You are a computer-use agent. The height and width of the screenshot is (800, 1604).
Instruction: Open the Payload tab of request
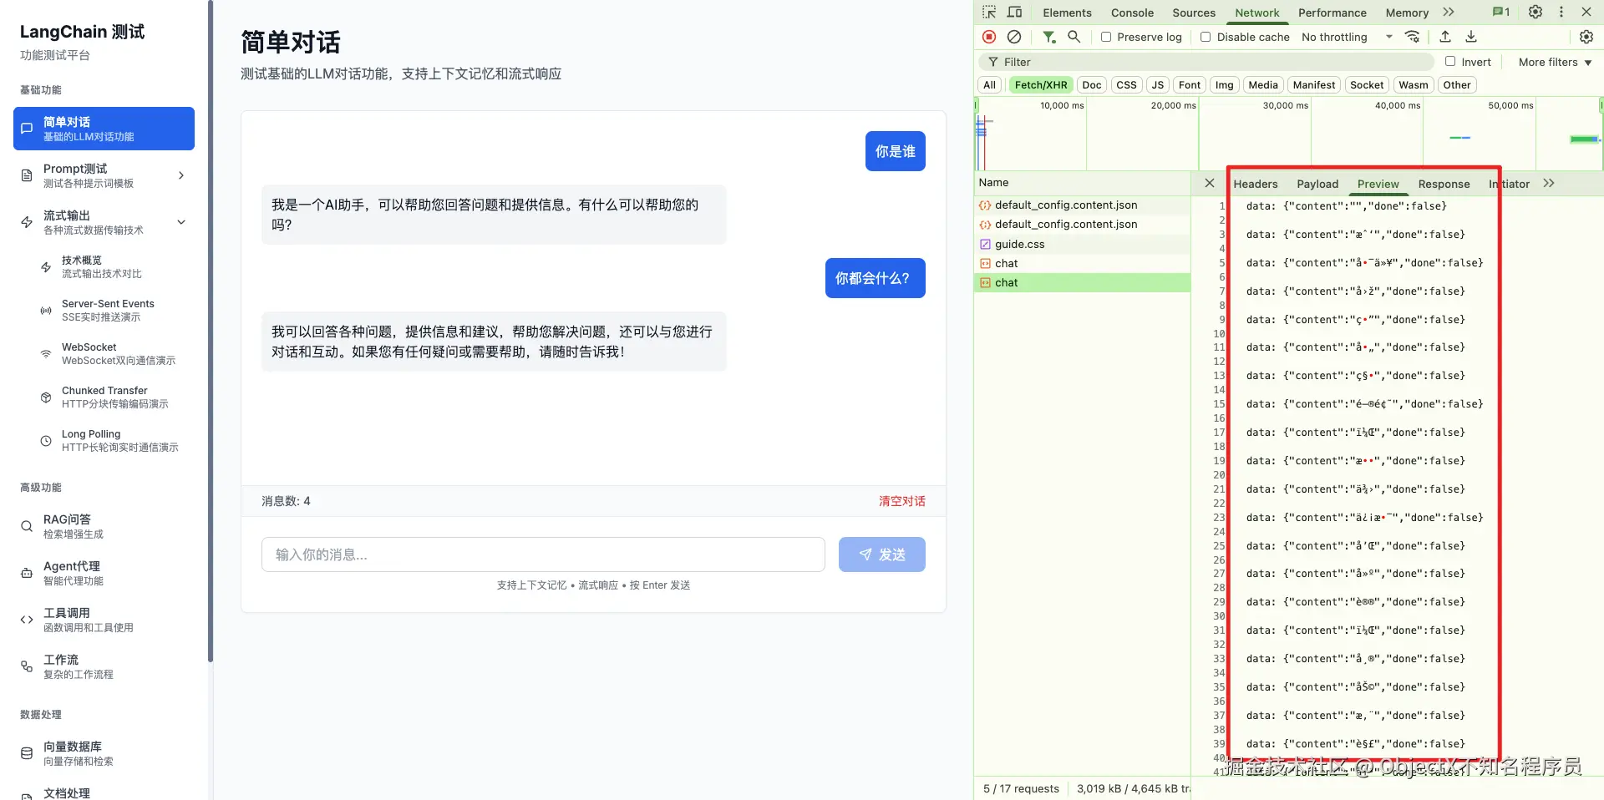coord(1317,184)
